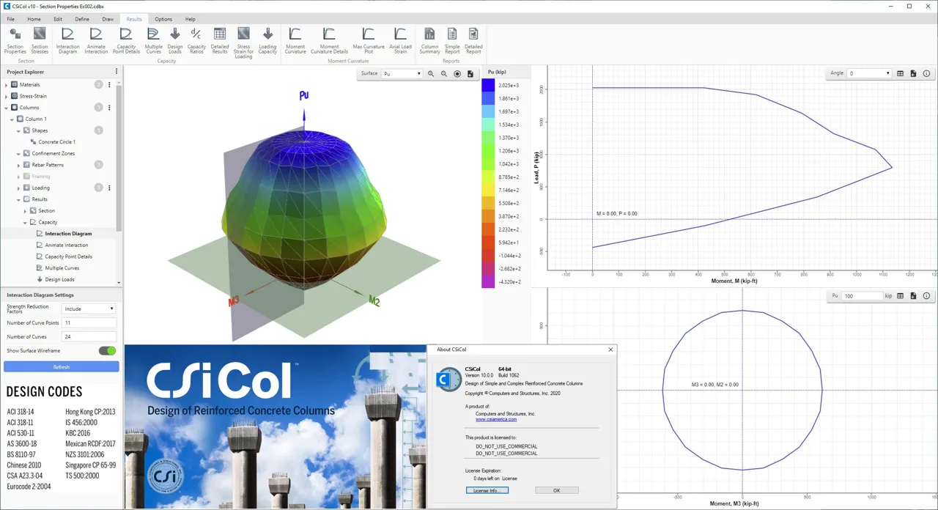This screenshot has width=938, height=510.
Task: Open the Detailed Report icon
Action: click(473, 40)
